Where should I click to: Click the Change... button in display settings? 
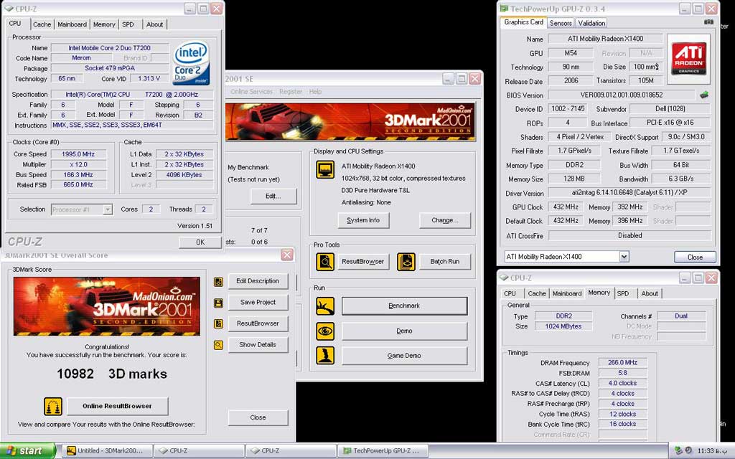pos(445,220)
